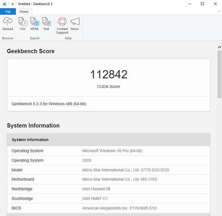Viewport: 222px width, 216px height.
Task: Open Contact Support lifebuoy icon
Action: [x=62, y=25]
